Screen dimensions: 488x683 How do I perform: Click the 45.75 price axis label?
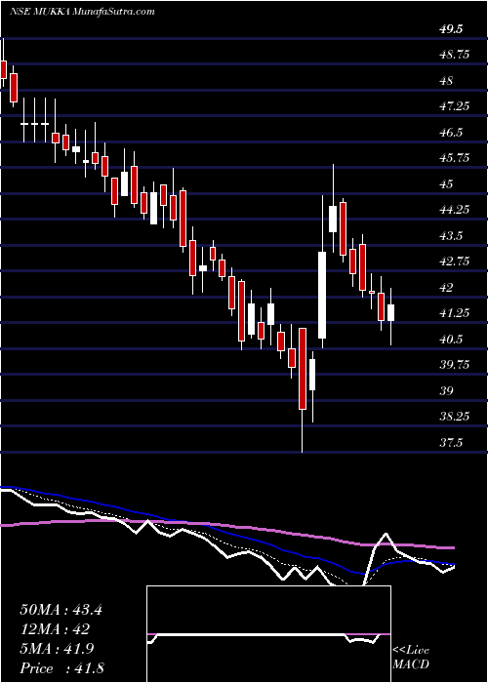point(456,158)
